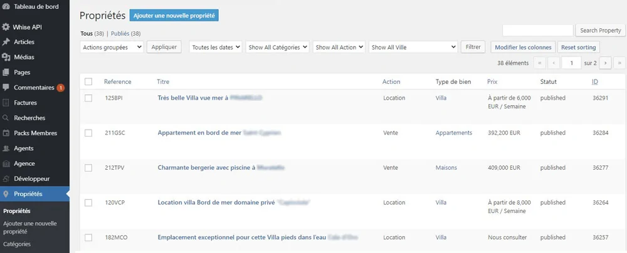
Task: Click the Search Property text field
Action: point(538,30)
